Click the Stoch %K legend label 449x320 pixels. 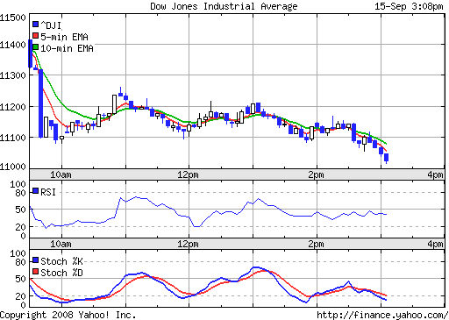click(61, 261)
